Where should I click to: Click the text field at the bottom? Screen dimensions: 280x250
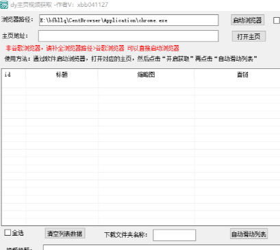[x=162, y=247]
